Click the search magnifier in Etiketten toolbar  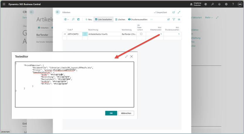tap(73, 19)
